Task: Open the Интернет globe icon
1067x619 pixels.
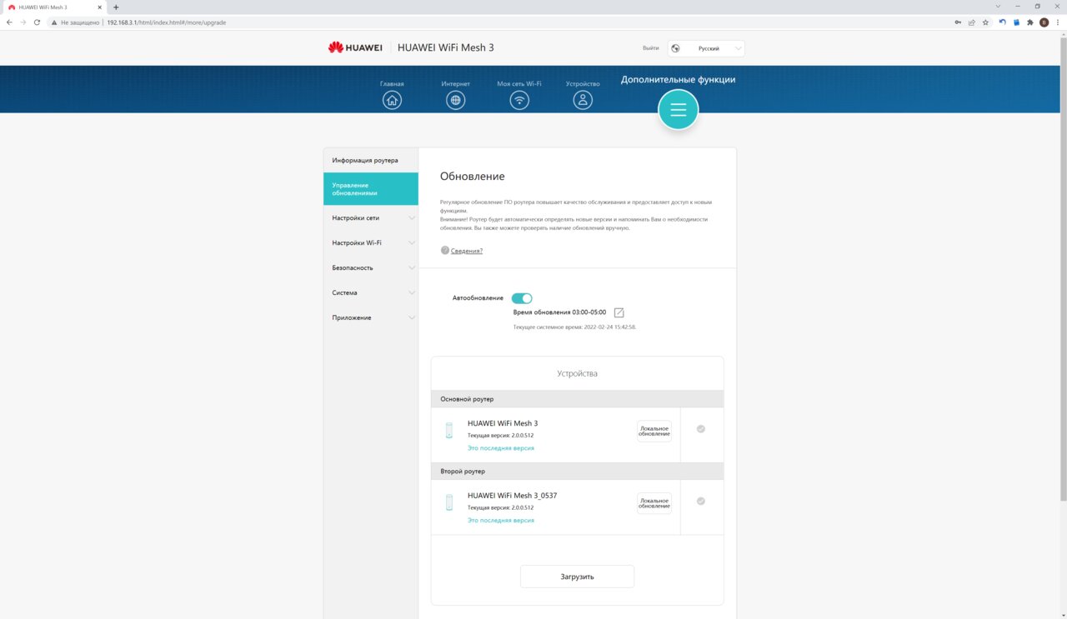Action: 455,100
